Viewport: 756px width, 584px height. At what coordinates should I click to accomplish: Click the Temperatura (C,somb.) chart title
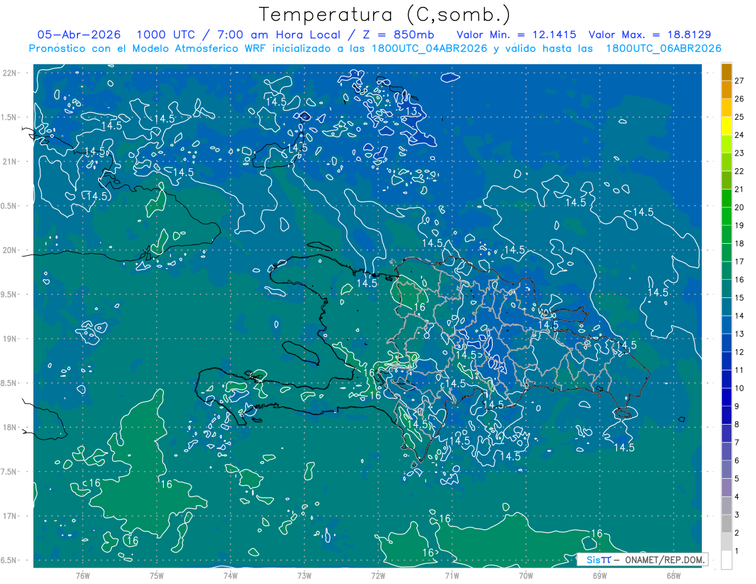[385, 14]
